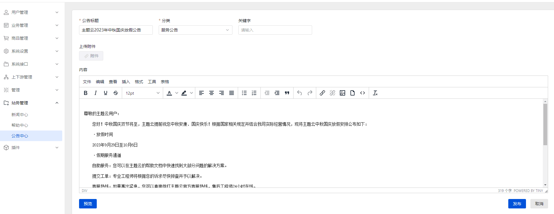Open the 编辑 editor menu

pyautogui.click(x=100, y=82)
